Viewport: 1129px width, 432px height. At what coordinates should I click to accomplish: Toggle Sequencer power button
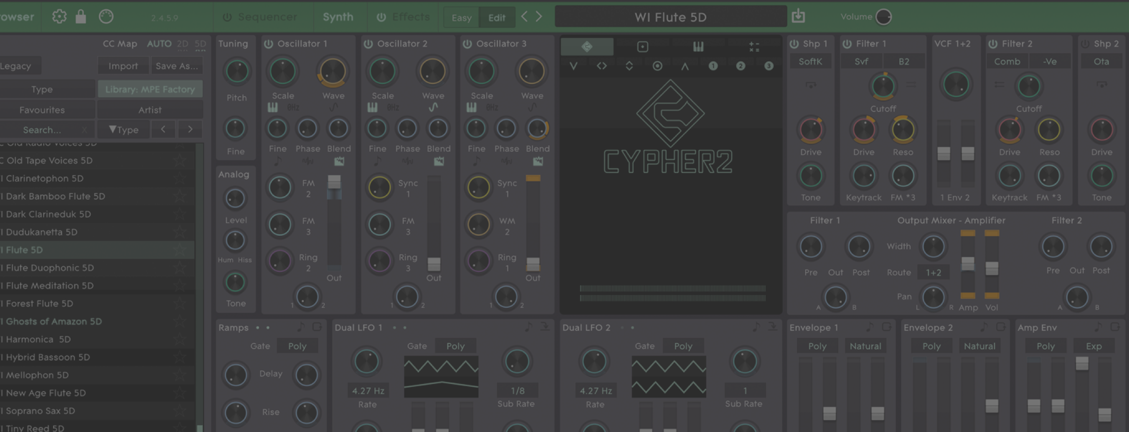pyautogui.click(x=227, y=17)
